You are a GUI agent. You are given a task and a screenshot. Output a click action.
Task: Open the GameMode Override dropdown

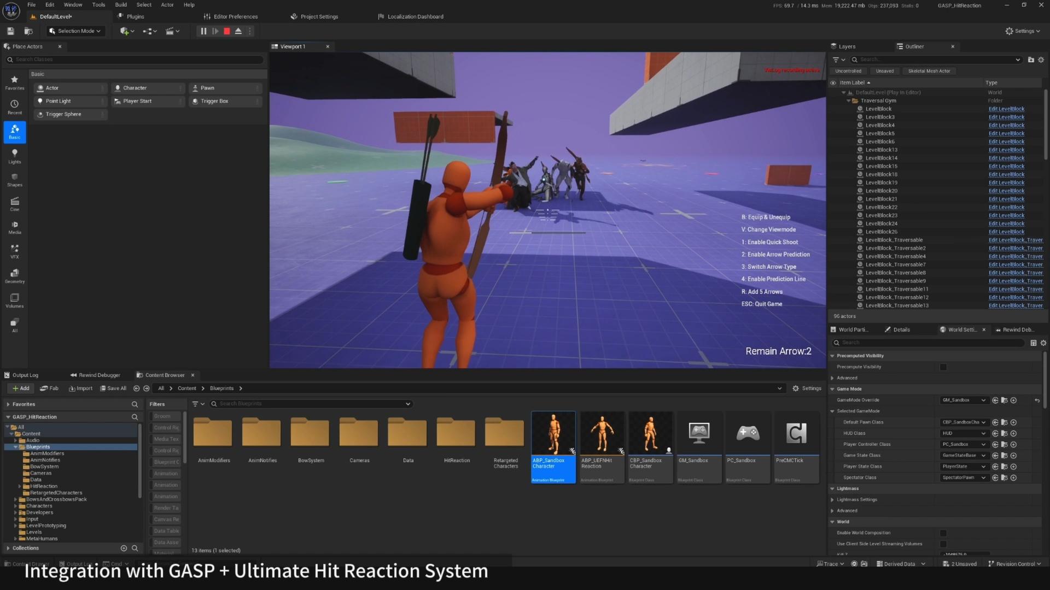tap(964, 400)
